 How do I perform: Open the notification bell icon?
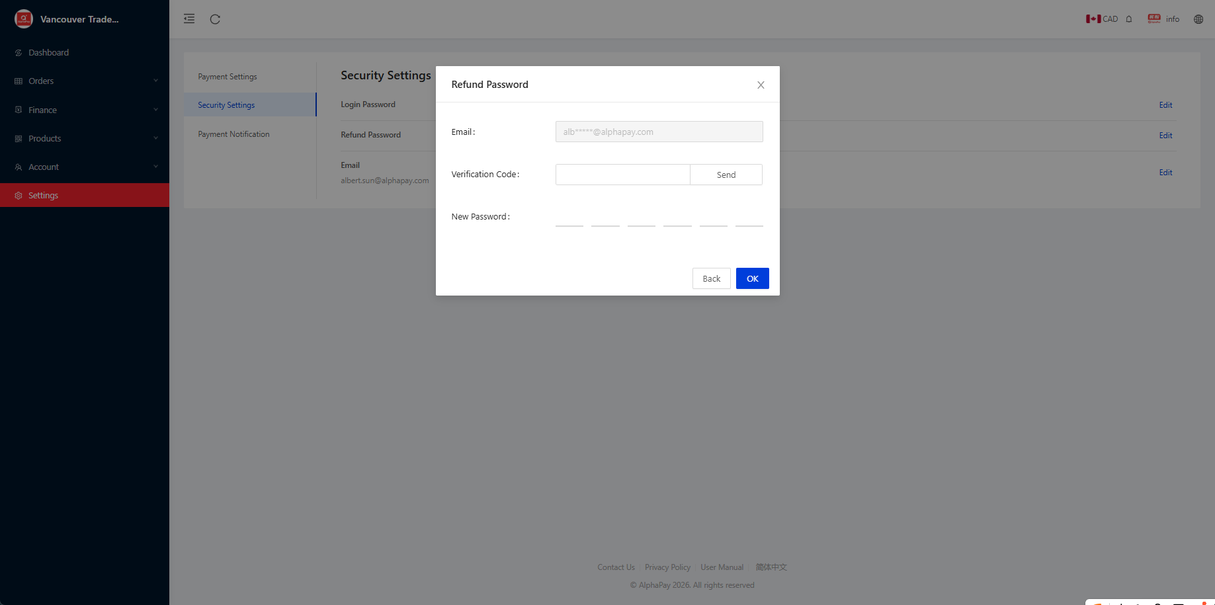1129,19
